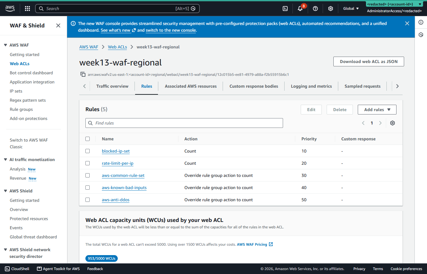
Task: Follow the switch to the new console link
Action: coord(171,30)
